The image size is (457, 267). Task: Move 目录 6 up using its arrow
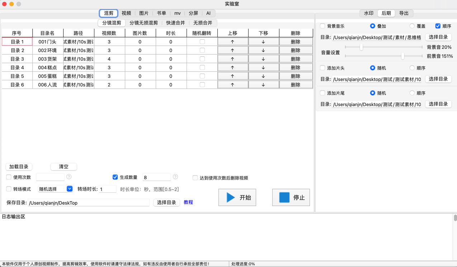pos(232,85)
